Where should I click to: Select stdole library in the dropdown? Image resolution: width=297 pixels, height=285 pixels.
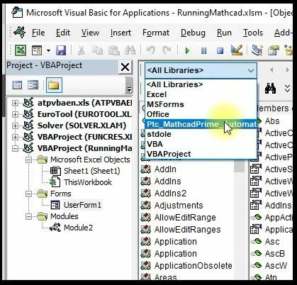[201, 134]
